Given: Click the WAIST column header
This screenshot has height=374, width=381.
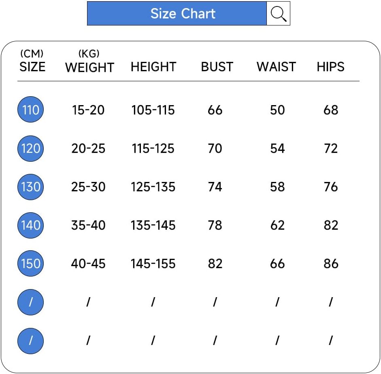Looking at the screenshot, I should click(x=276, y=67).
